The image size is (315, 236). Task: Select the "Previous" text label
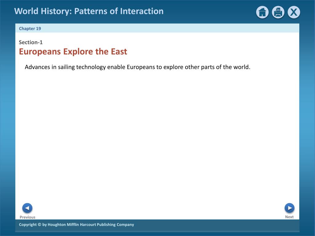pyautogui.click(x=27, y=217)
